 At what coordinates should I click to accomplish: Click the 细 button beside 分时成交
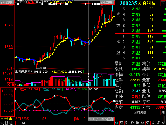163,113
